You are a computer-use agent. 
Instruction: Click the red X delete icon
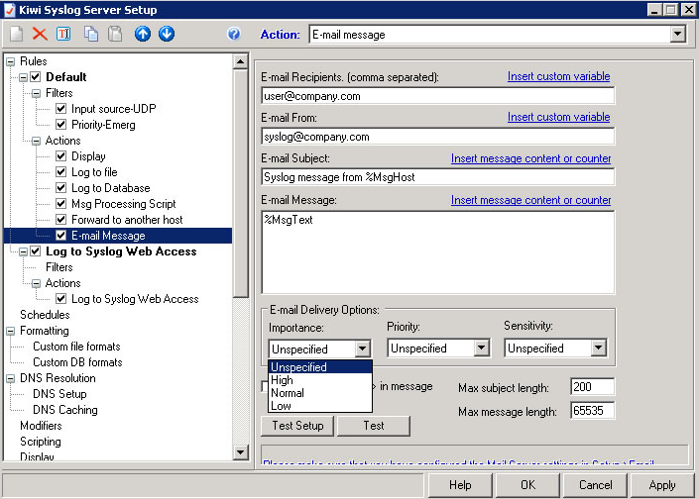pos(40,34)
